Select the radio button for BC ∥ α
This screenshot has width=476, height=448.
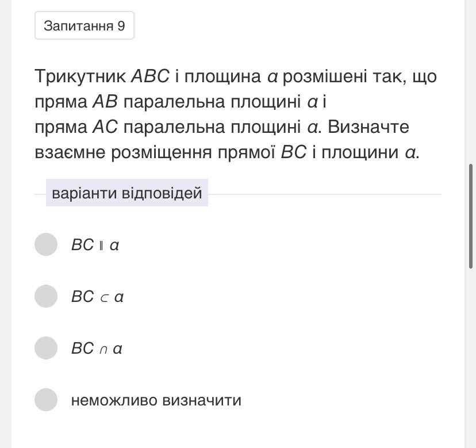(x=46, y=244)
